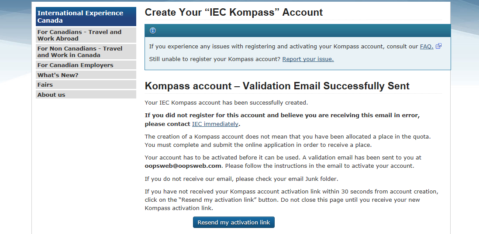Open the "About us" sidebar item
Image resolution: width=479 pixels, height=234 pixels.
tap(86, 95)
